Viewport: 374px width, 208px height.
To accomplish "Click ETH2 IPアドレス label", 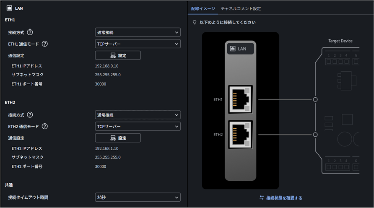I will [x=27, y=148].
